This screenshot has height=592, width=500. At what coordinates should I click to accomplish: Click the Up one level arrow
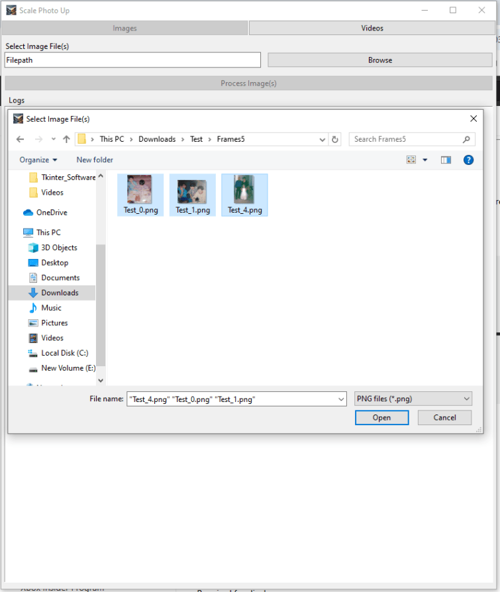pyautogui.click(x=66, y=139)
